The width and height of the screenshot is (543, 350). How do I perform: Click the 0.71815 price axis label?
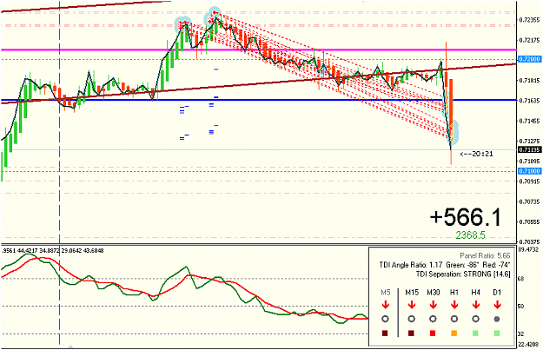click(529, 81)
